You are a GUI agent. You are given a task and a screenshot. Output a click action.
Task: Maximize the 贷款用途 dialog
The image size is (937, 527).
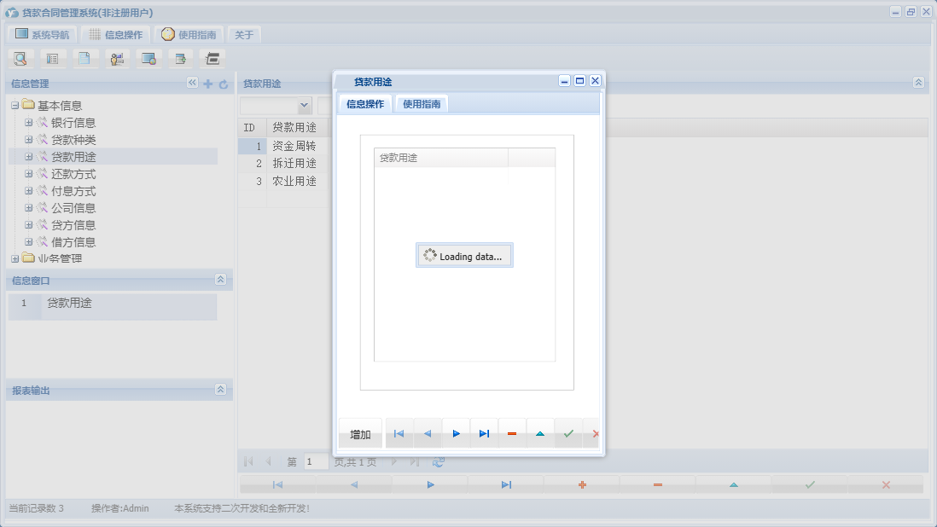click(x=579, y=80)
